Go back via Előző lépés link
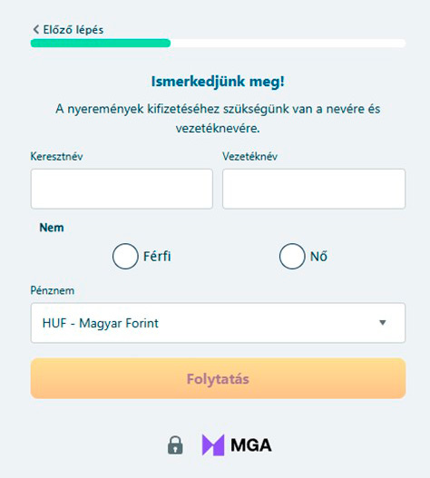430x478 pixels. coord(68,30)
